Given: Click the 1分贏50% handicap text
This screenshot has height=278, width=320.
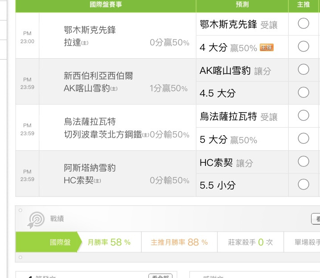Looking at the screenshot, I should [168, 89].
